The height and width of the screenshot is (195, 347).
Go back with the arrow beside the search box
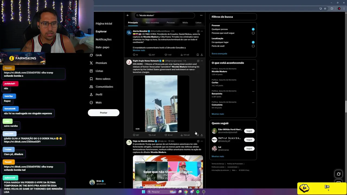click(x=128, y=15)
